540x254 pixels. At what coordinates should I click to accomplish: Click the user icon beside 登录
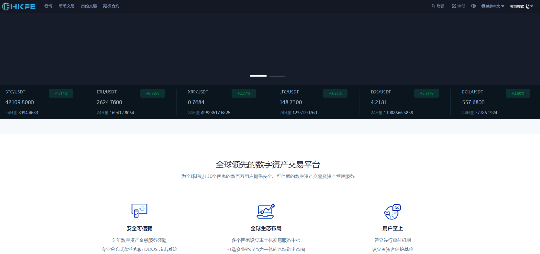[x=433, y=6]
